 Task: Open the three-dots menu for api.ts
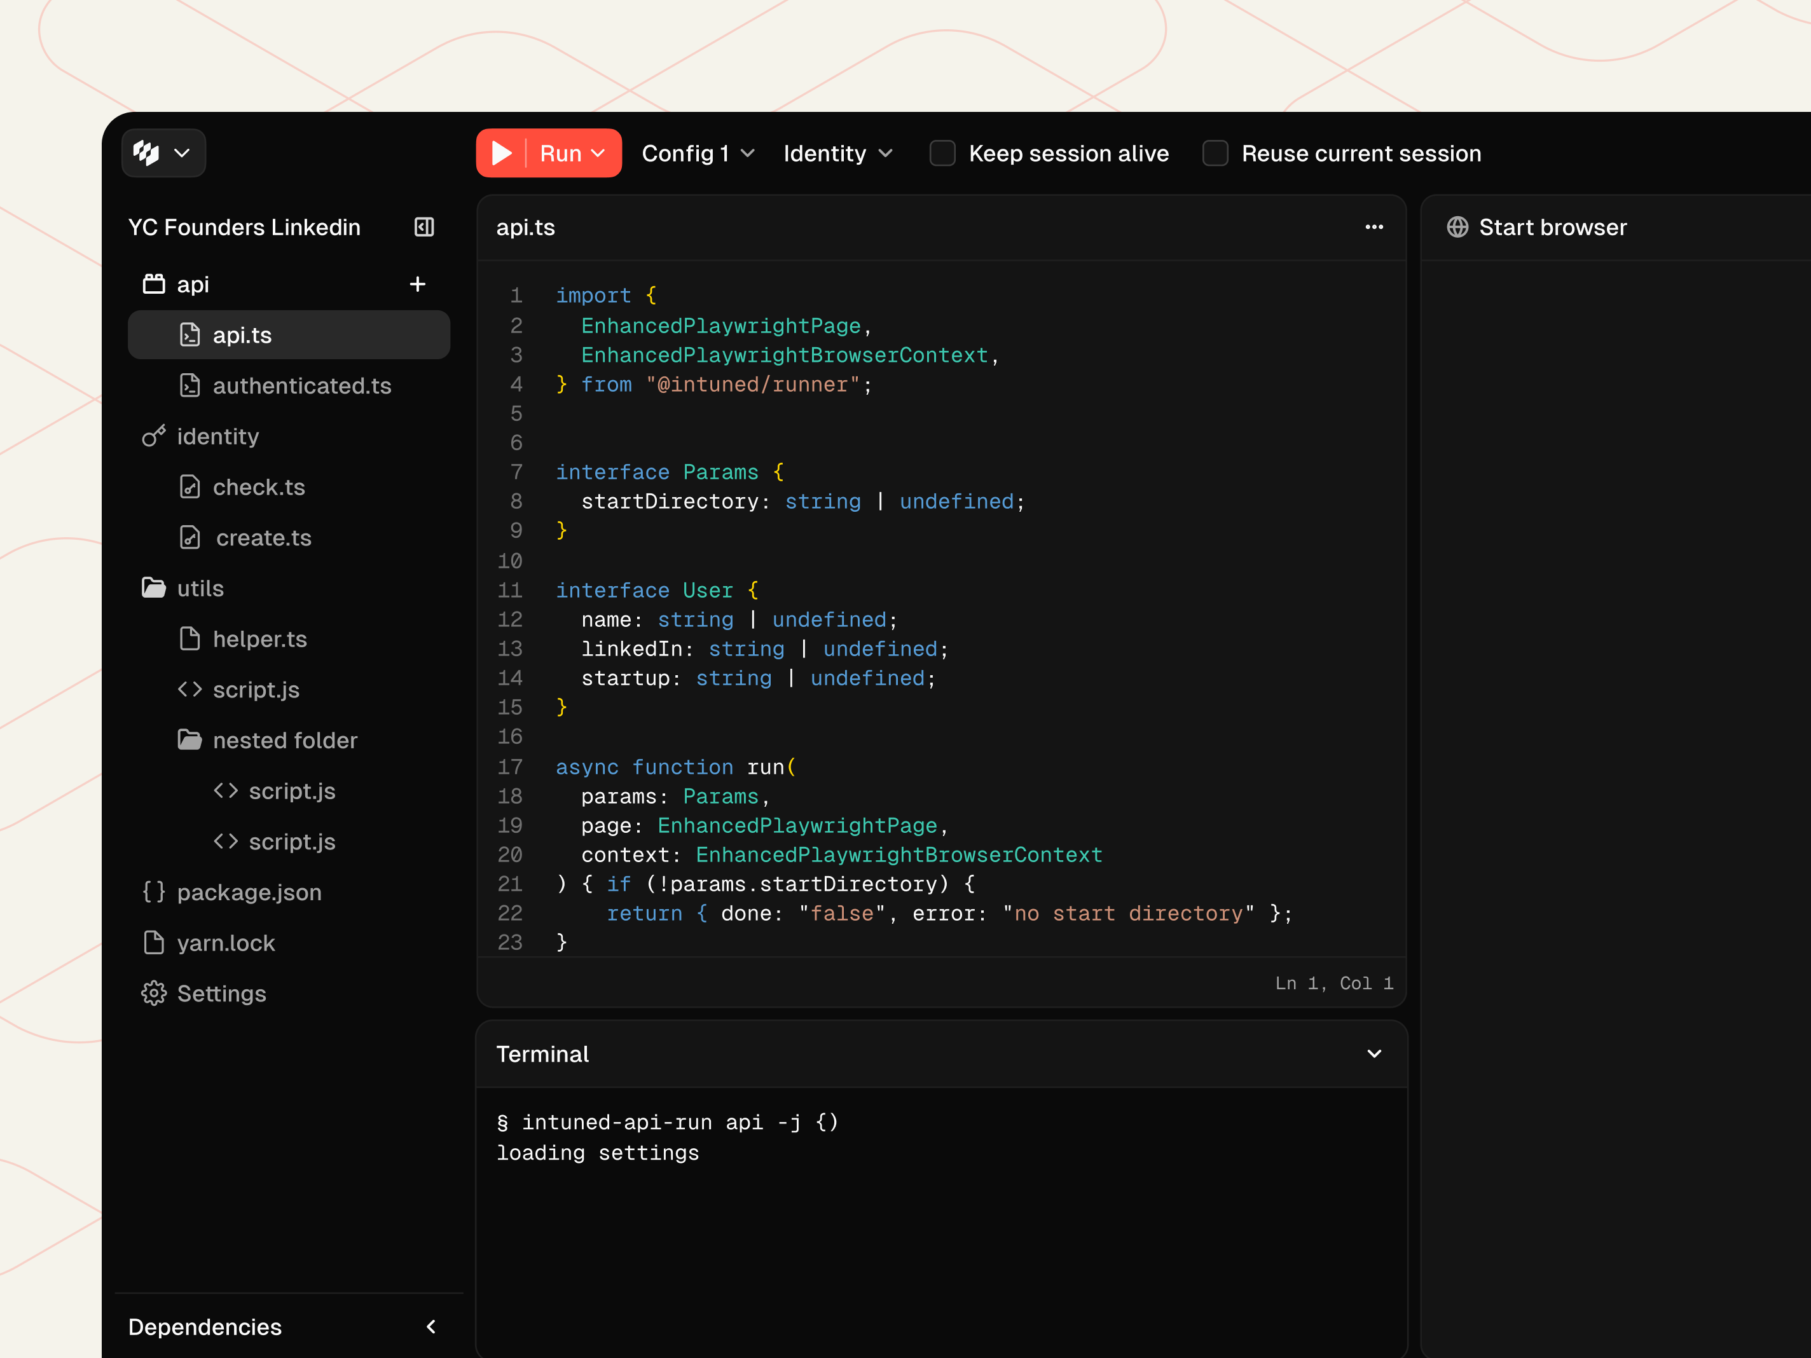tap(1374, 227)
